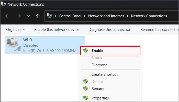This screenshot has width=179, height=102.
Task: Choose Create Shortcut from context menu
Action: (x=105, y=74)
